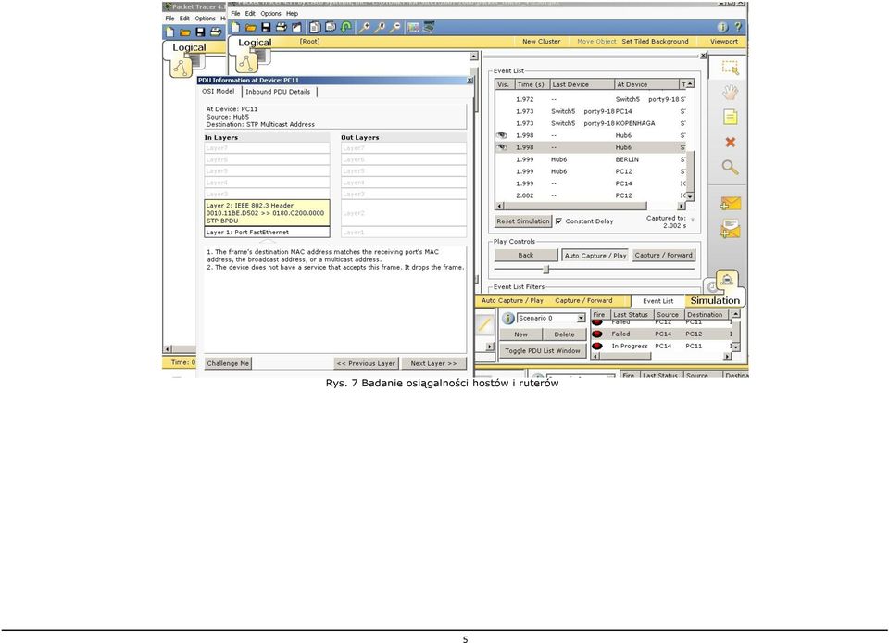889x643 pixels.
Task: Click left arrow of Event List horizontal scrollbar
Action: (x=499, y=207)
